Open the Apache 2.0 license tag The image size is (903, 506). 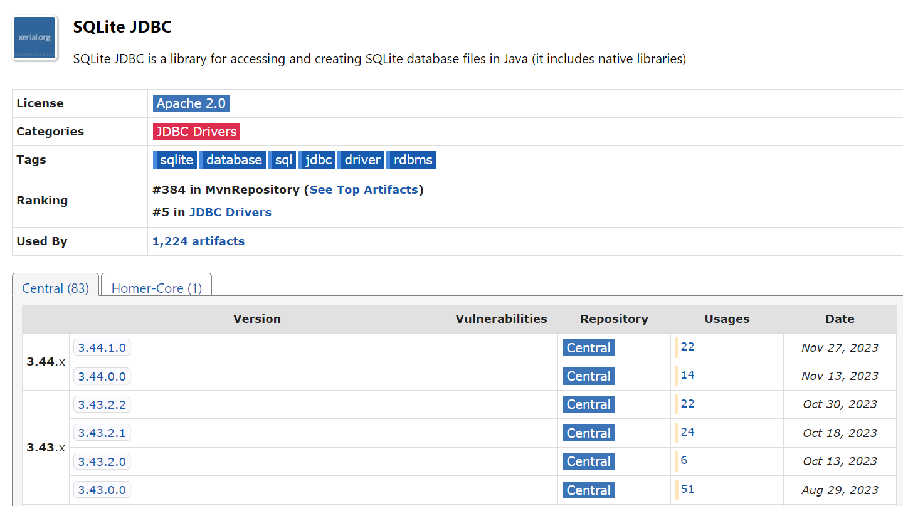(x=191, y=103)
